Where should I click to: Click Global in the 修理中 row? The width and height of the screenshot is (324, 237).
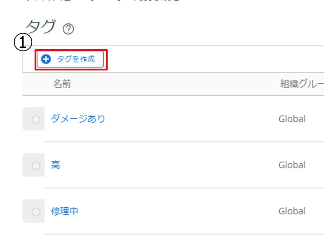pyautogui.click(x=292, y=211)
